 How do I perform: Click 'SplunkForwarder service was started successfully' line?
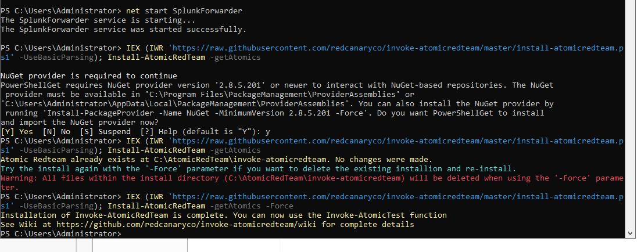pyautogui.click(x=124, y=30)
